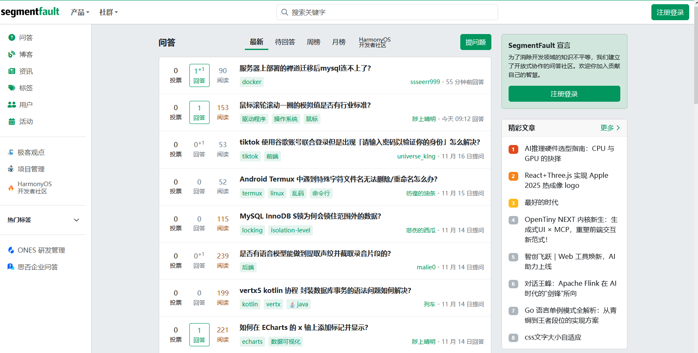Click the java tag's Java icon
Image resolution: width=698 pixels, height=353 pixels.
tap(292, 304)
